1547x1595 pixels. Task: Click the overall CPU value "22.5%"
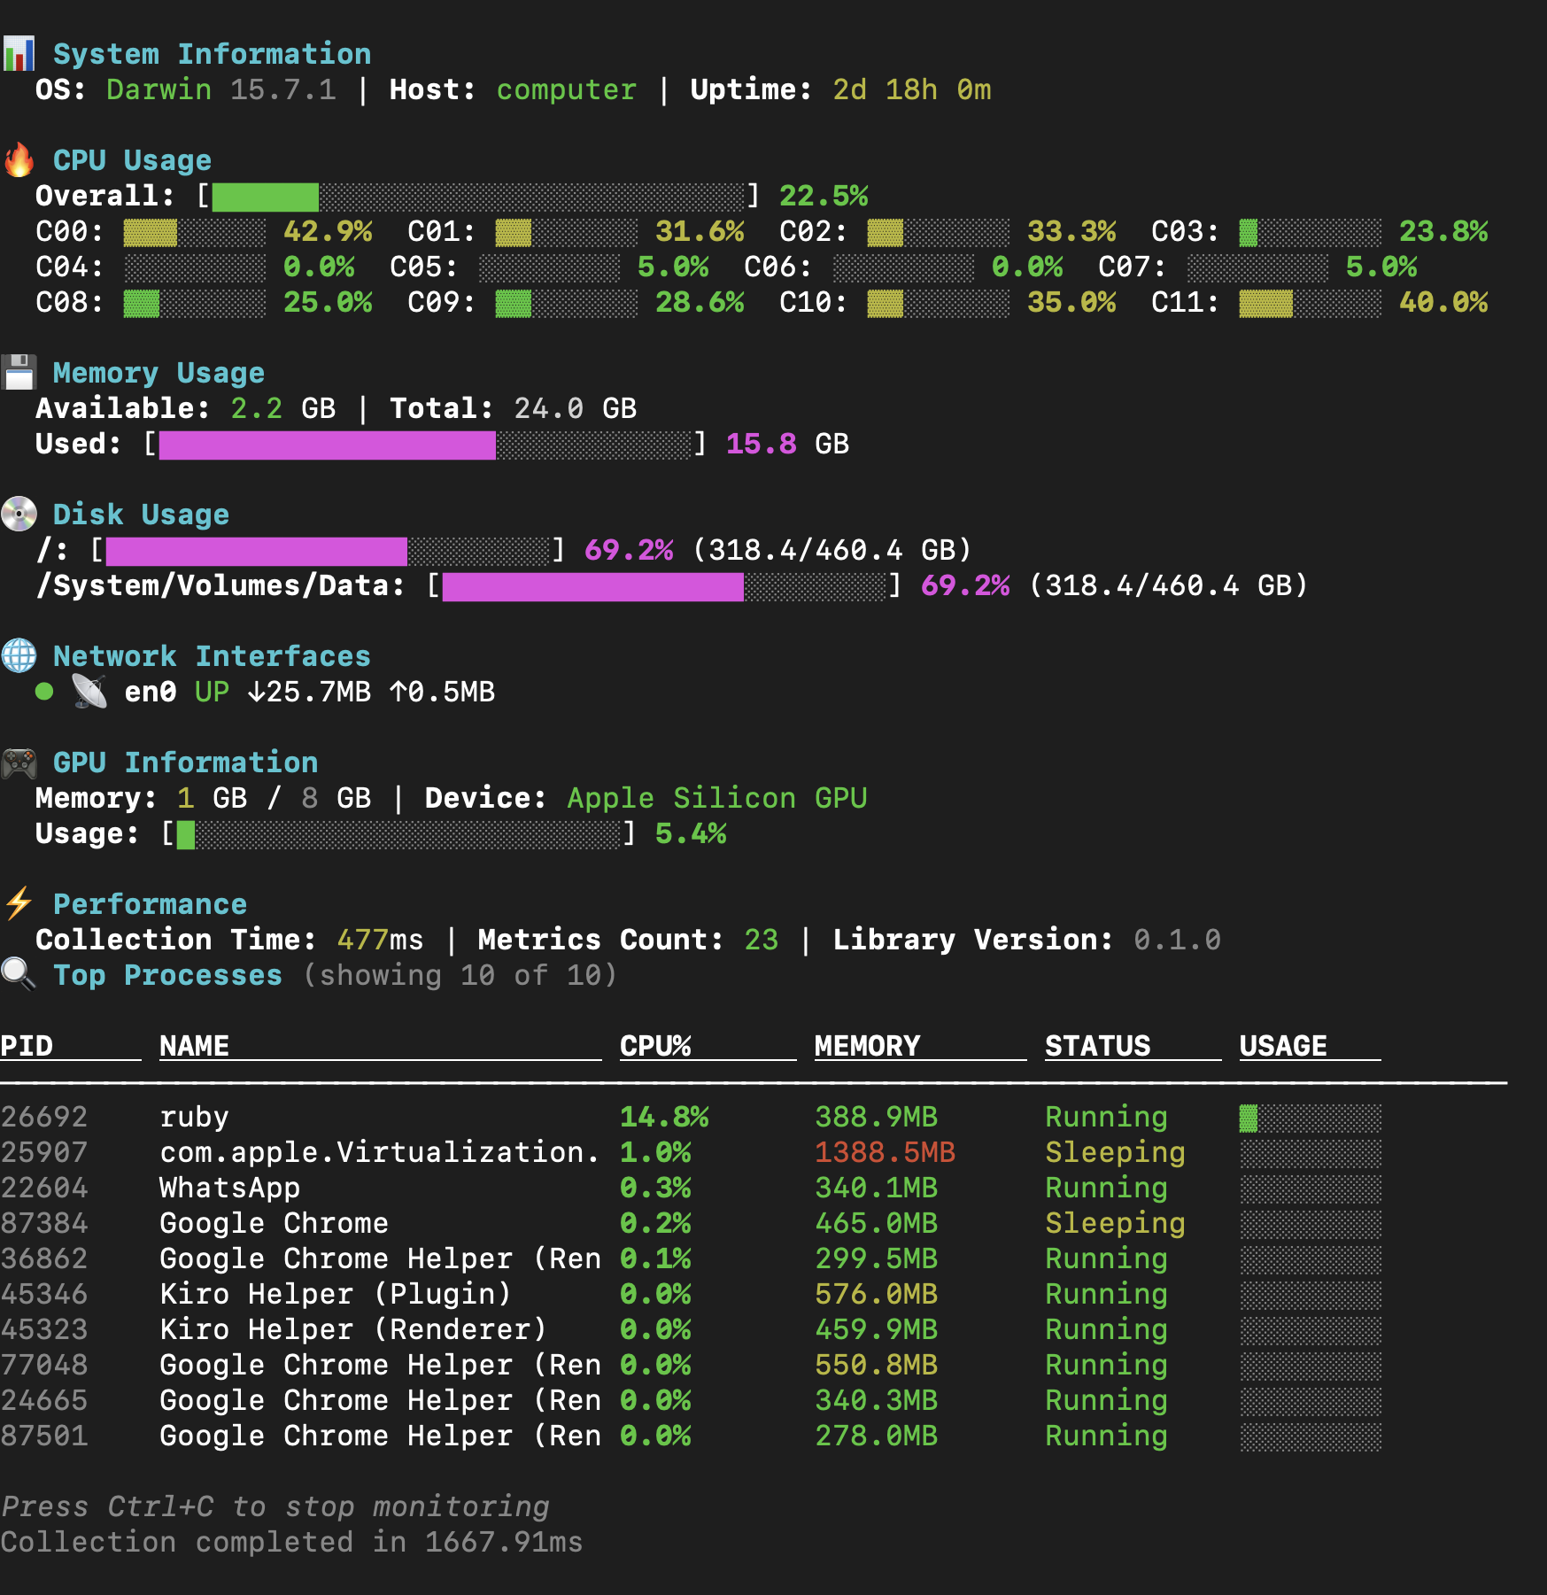pos(824,196)
